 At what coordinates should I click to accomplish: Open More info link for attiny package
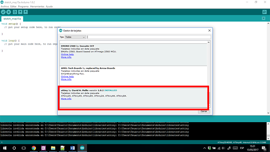[66, 99]
